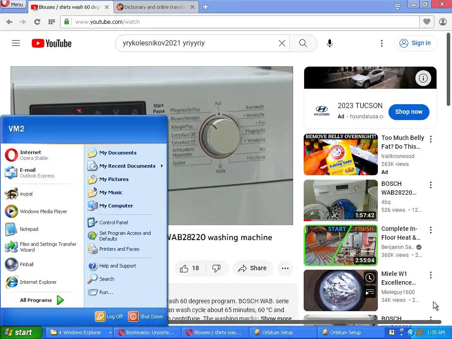Open a new Opera tab
Image resolution: width=452 pixels, height=339 pixels.
205,7
